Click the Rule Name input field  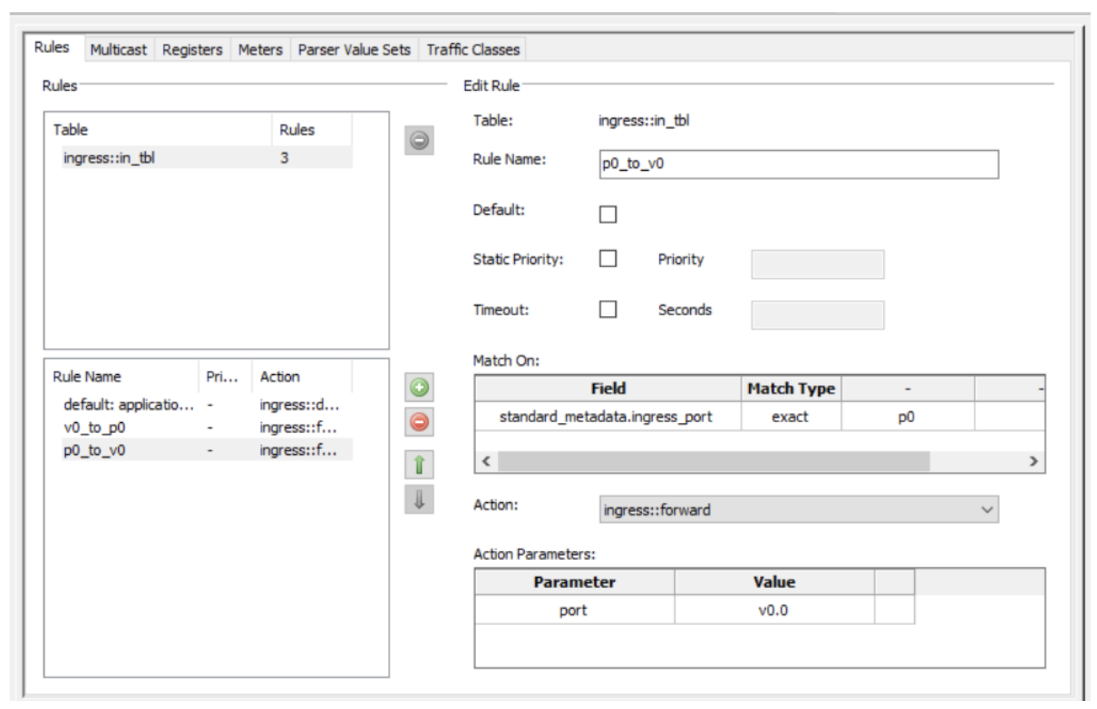[x=798, y=164]
